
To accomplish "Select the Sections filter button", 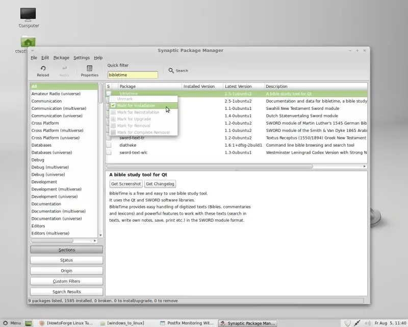I will [66, 250].
